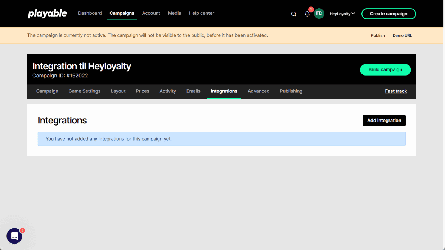Viewport: 445px width, 250px height.
Task: Go to the Dashboard menu item
Action: (x=90, y=13)
